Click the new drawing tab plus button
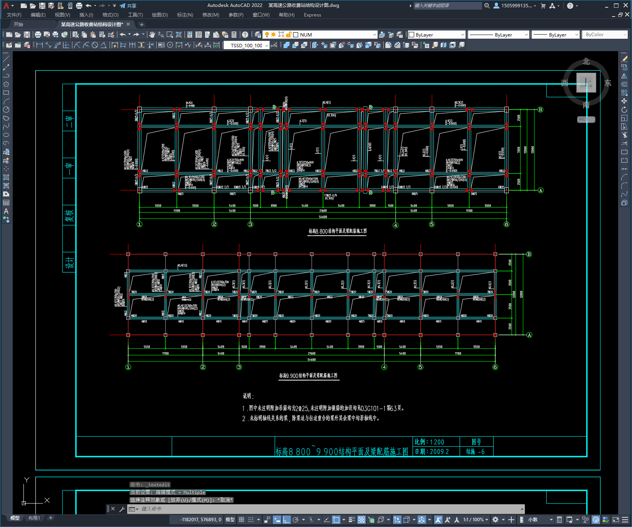 [x=141, y=25]
